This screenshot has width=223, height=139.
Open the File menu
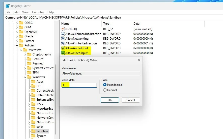click(x=8, y=12)
